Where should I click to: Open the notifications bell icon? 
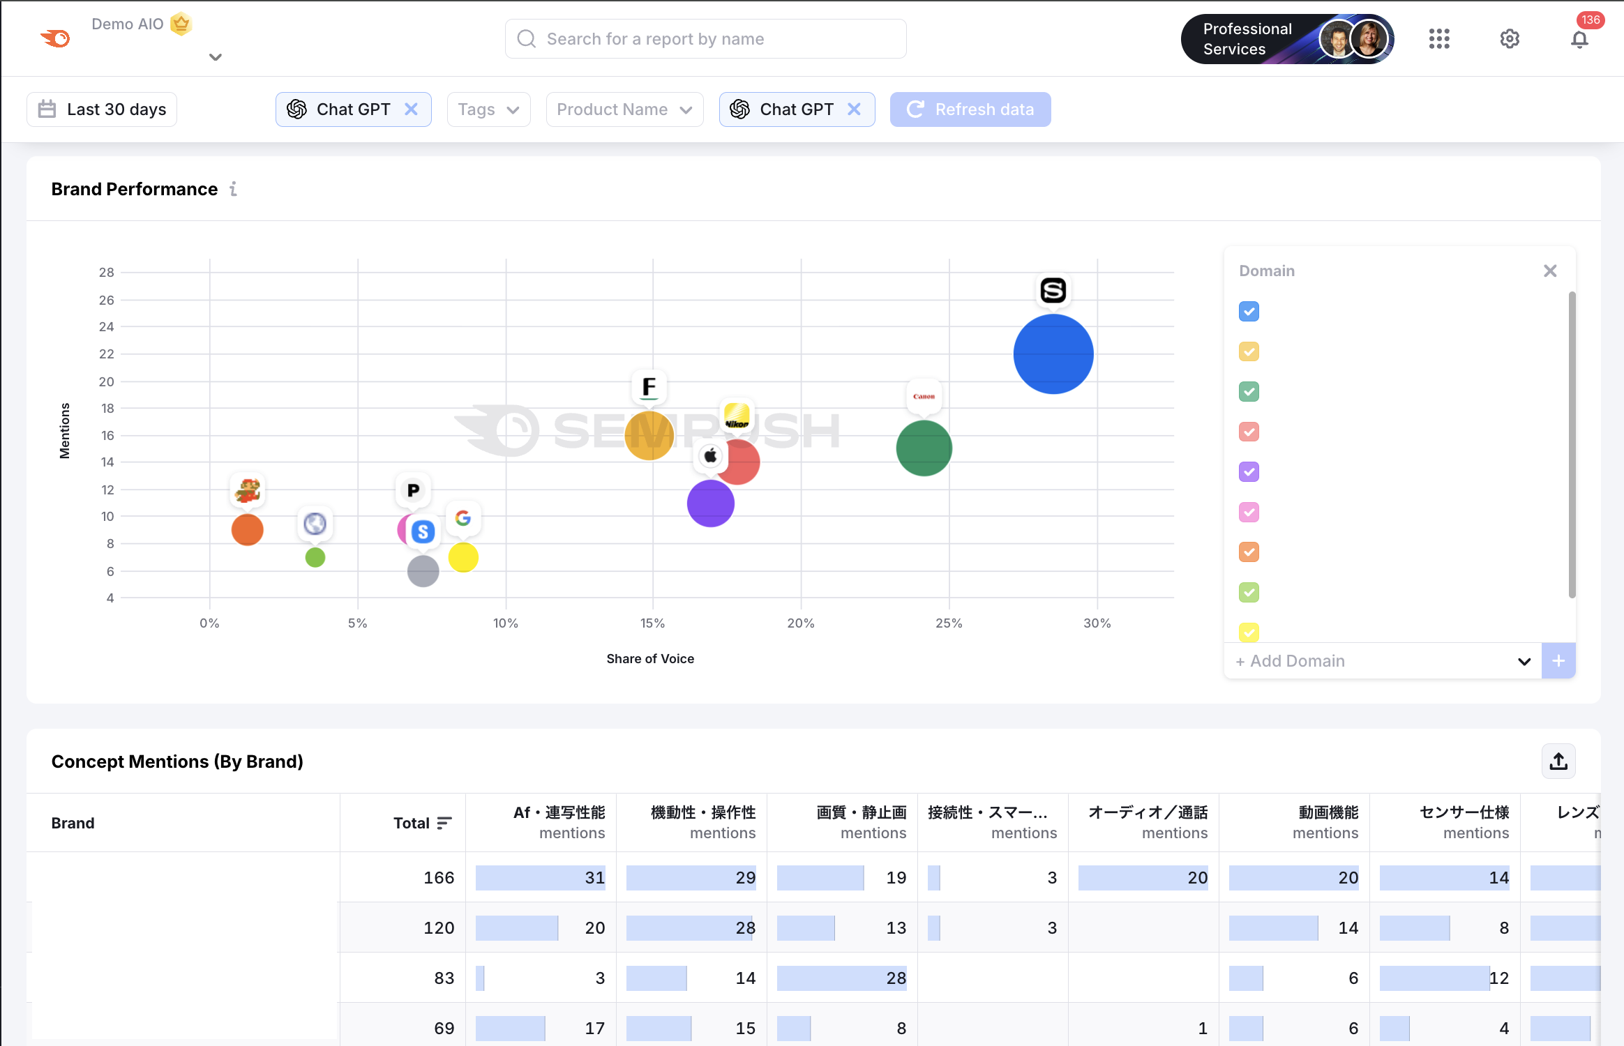click(1579, 40)
